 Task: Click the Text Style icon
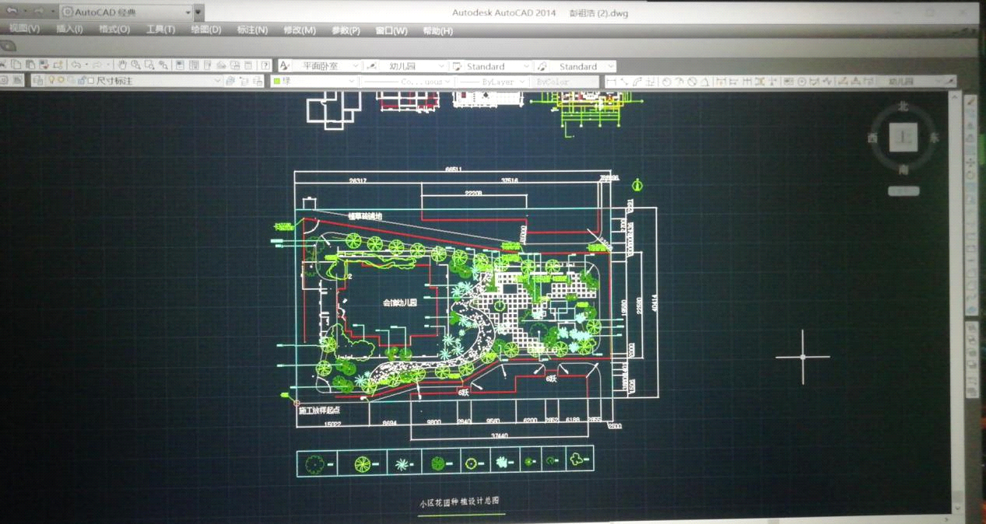[285, 66]
